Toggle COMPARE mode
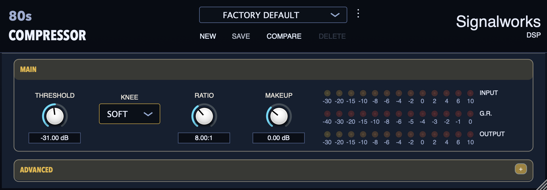The height and width of the screenshot is (190, 547). pyautogui.click(x=284, y=36)
